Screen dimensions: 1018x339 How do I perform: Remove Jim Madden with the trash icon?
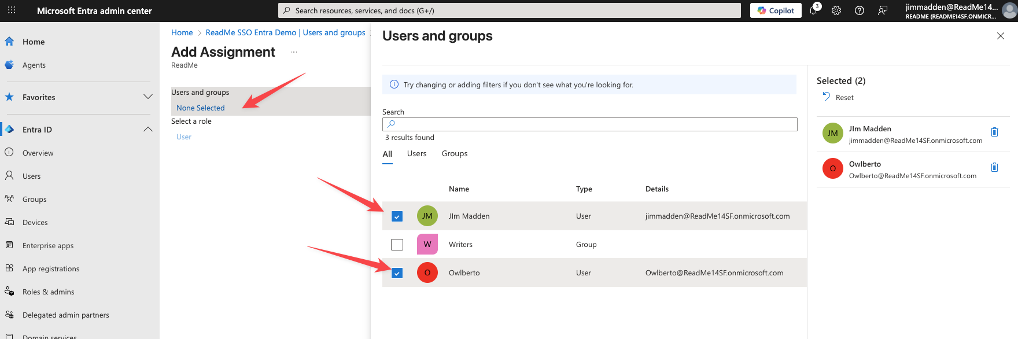pos(995,132)
